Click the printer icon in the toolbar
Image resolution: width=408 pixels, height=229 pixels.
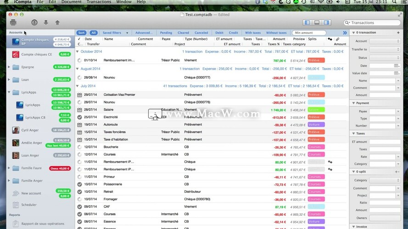13,22
